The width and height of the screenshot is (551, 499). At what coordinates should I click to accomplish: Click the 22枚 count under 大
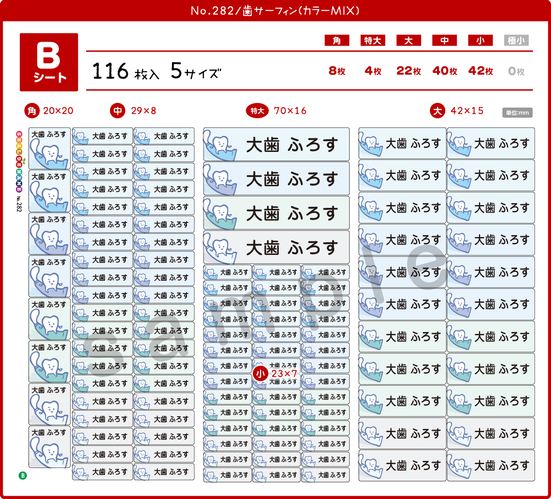click(408, 71)
